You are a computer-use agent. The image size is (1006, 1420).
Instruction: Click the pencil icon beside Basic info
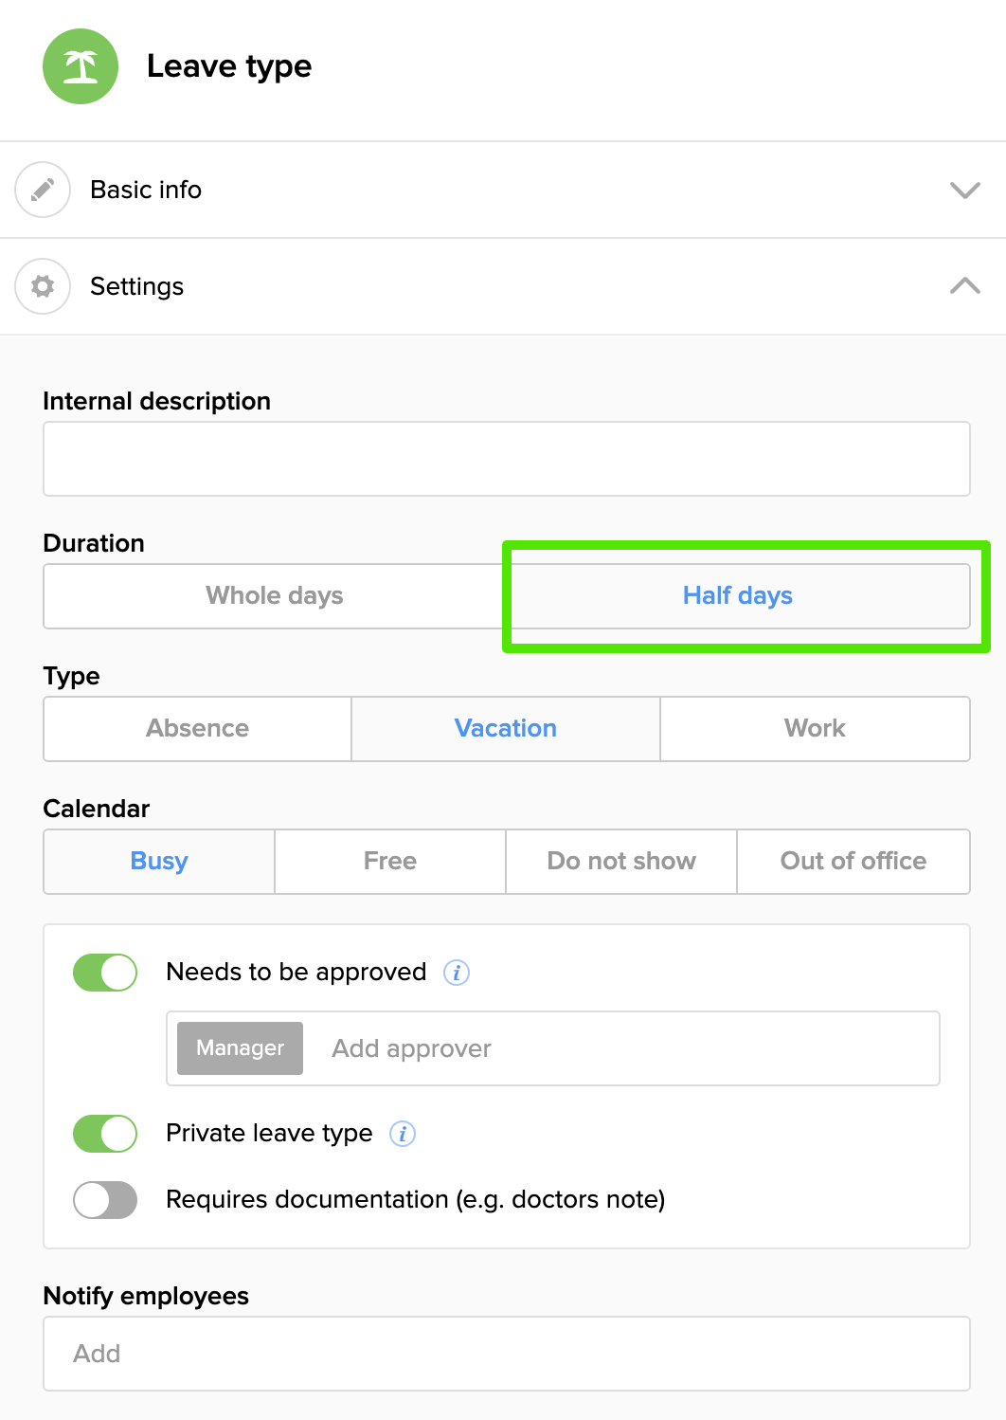(x=43, y=190)
